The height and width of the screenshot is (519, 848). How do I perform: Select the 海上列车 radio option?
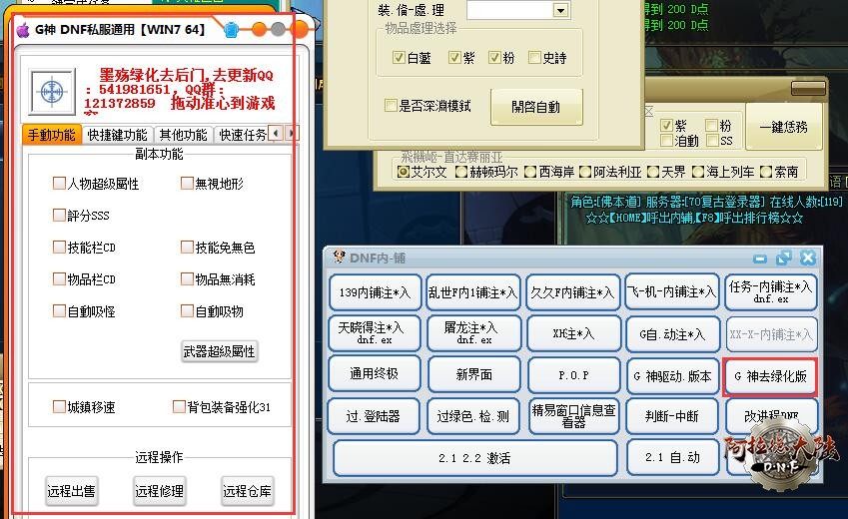click(698, 172)
